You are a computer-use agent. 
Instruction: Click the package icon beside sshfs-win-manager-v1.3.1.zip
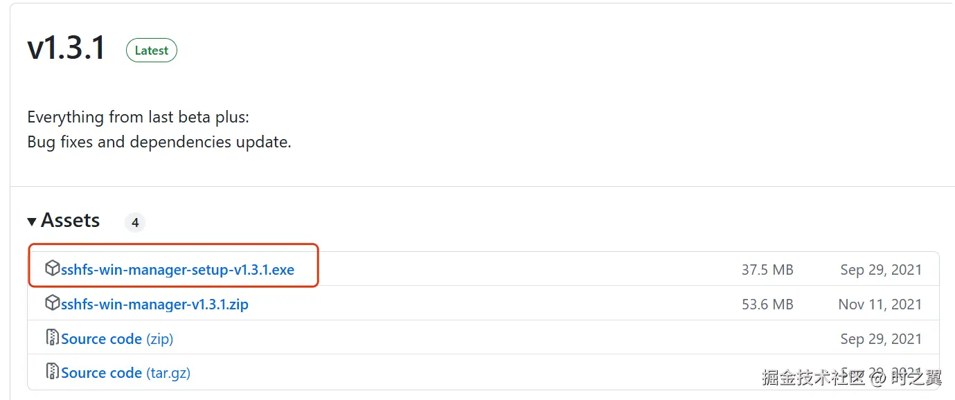point(52,303)
